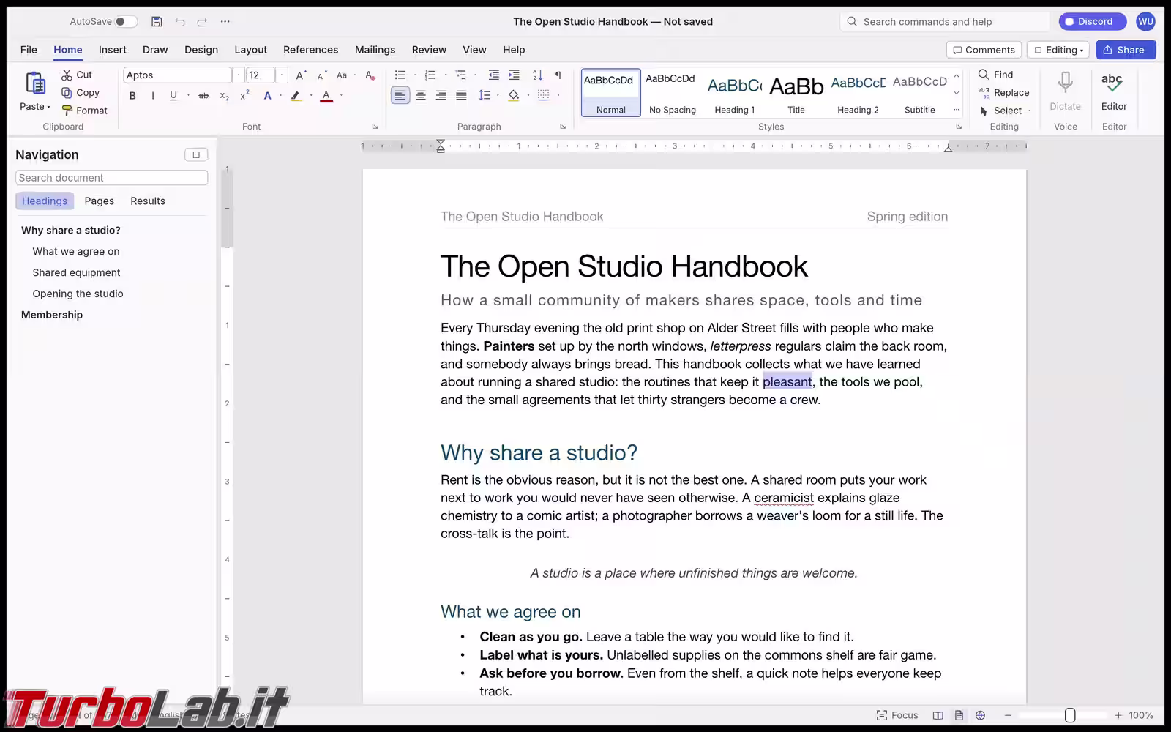Open the Insert ribbon tab
This screenshot has width=1171, height=732.
tap(113, 50)
